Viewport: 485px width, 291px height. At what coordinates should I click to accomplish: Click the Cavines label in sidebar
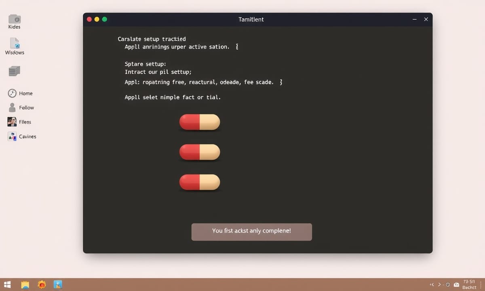point(27,137)
